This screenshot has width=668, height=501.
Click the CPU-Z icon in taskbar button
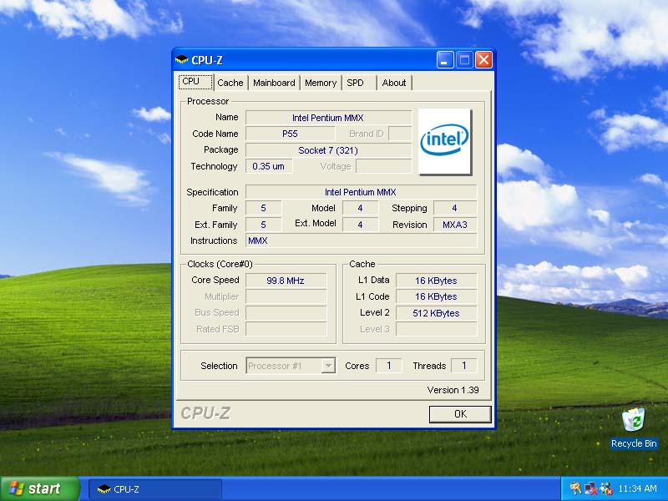[104, 489]
